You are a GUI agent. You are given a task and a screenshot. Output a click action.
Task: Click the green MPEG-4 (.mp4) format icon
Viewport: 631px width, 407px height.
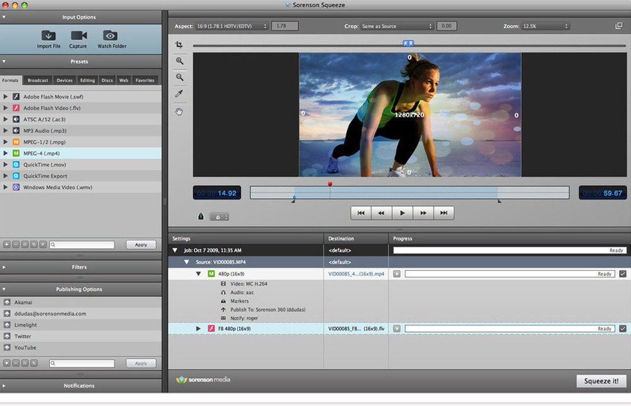(x=16, y=153)
